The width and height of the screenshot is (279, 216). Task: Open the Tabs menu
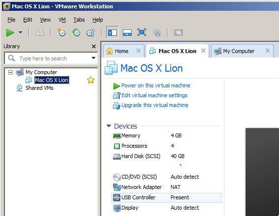[x=79, y=20]
